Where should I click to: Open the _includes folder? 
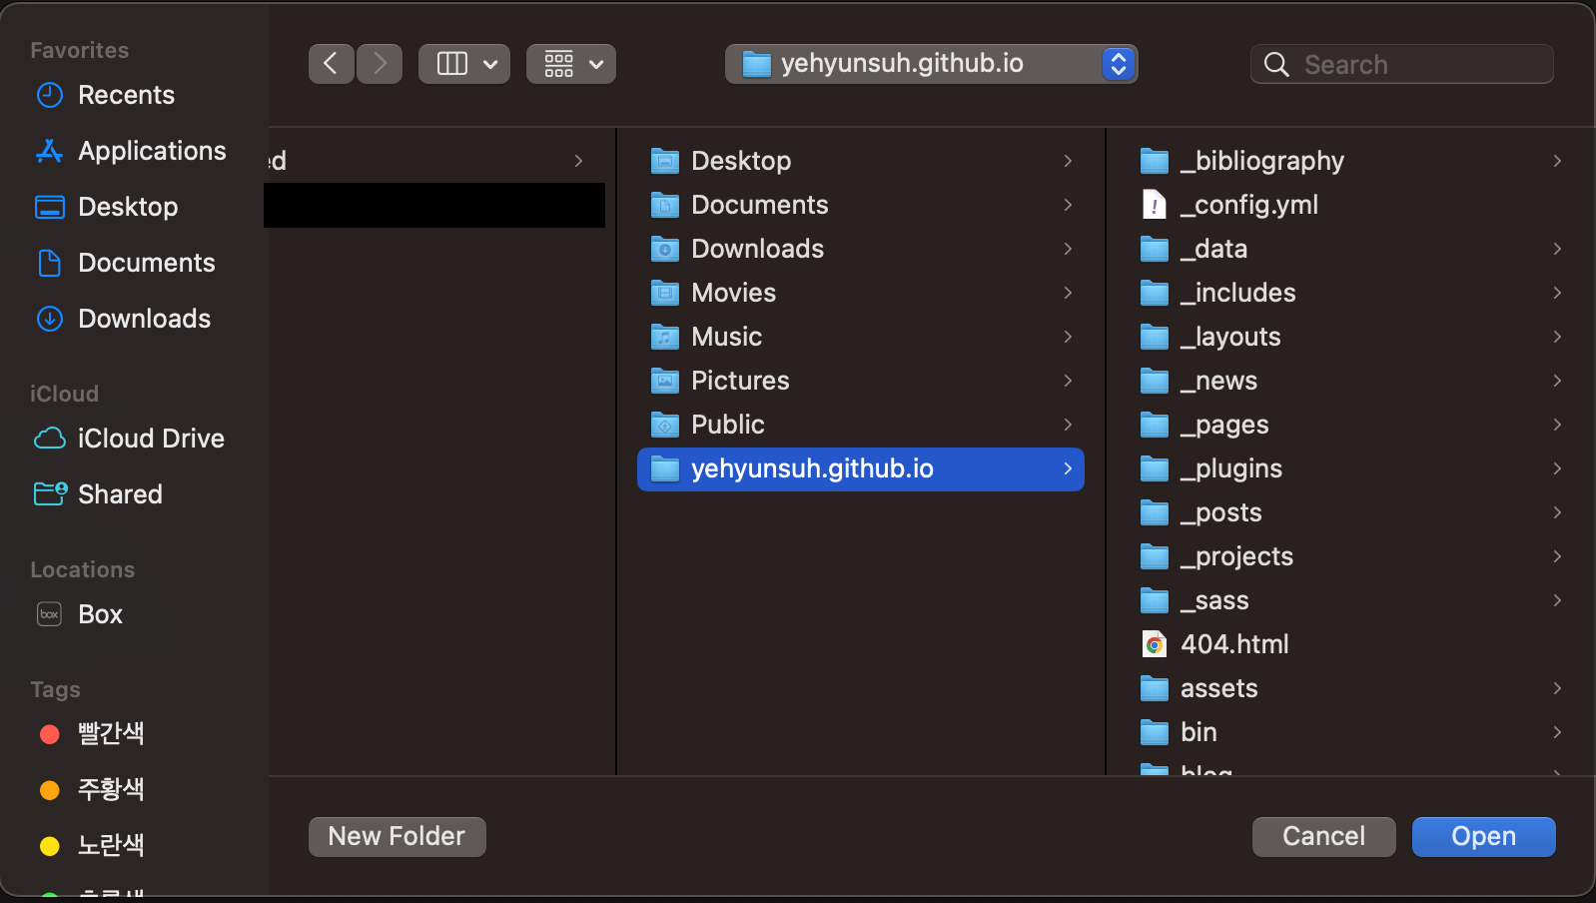coord(1350,293)
